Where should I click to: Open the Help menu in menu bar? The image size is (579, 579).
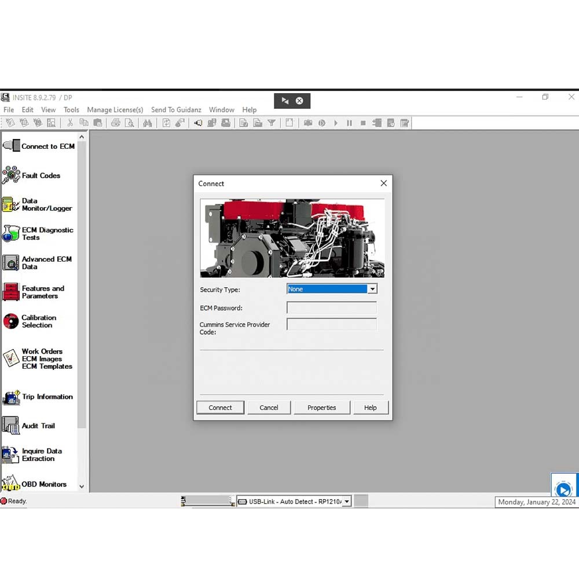coord(249,109)
